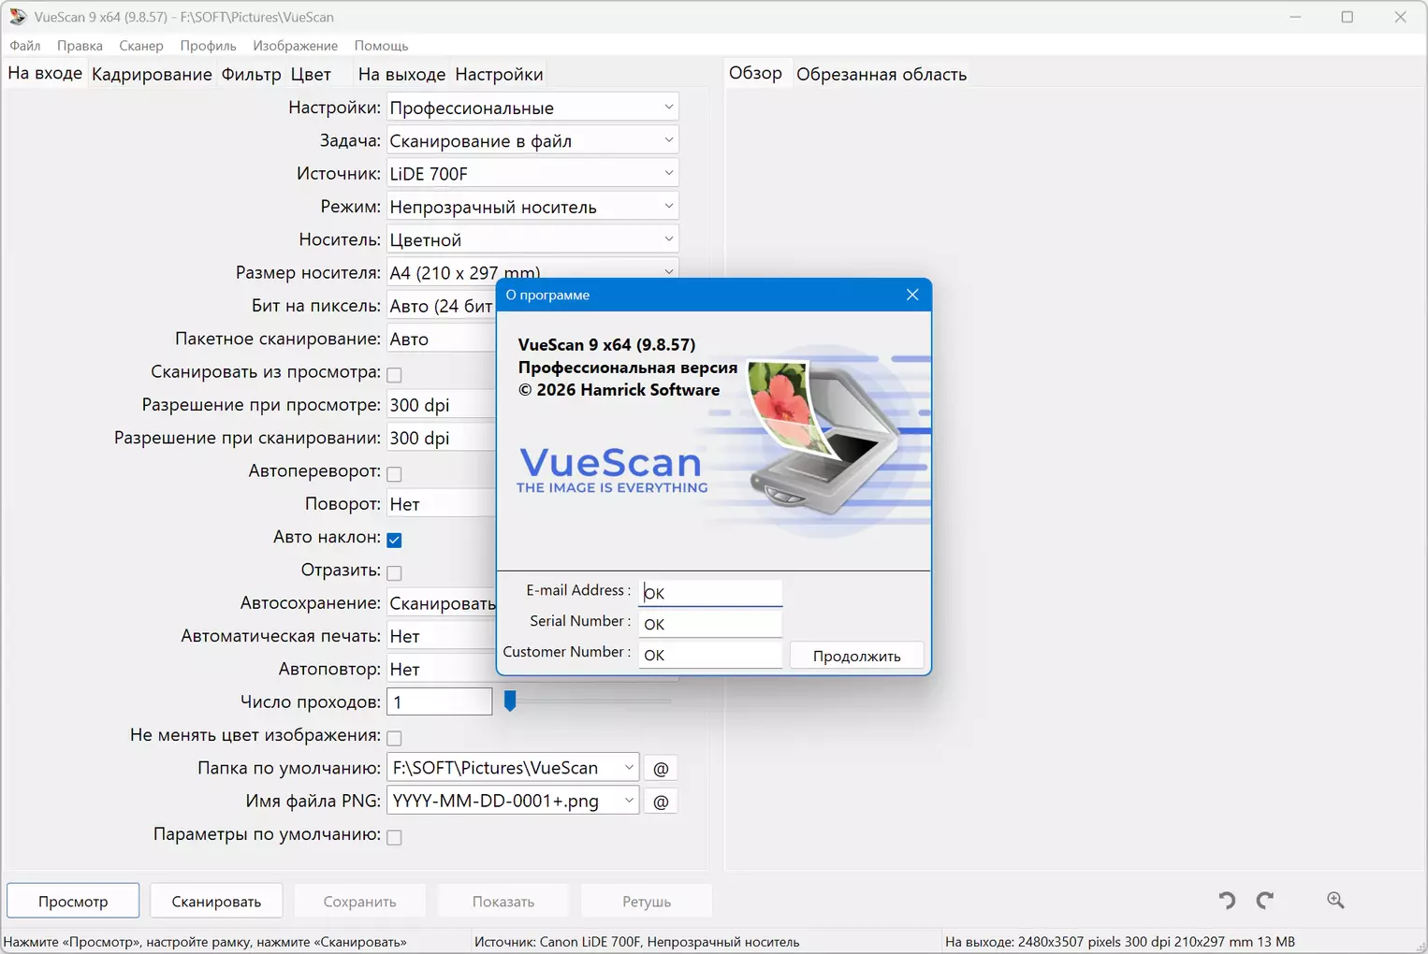Click the rotate left arrow icon

[x=1227, y=900]
